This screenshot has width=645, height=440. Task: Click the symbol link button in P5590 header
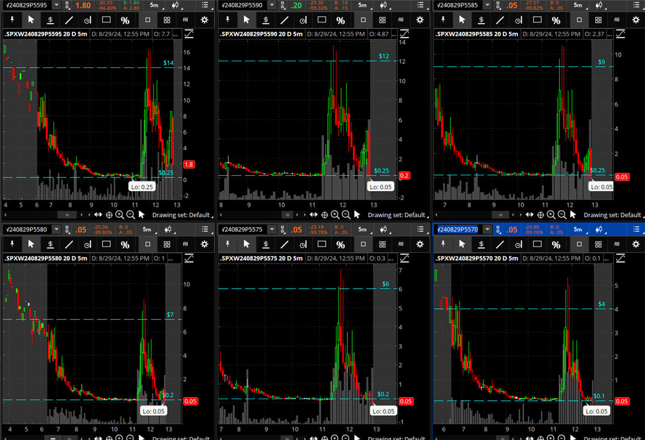pyautogui.click(x=282, y=5)
